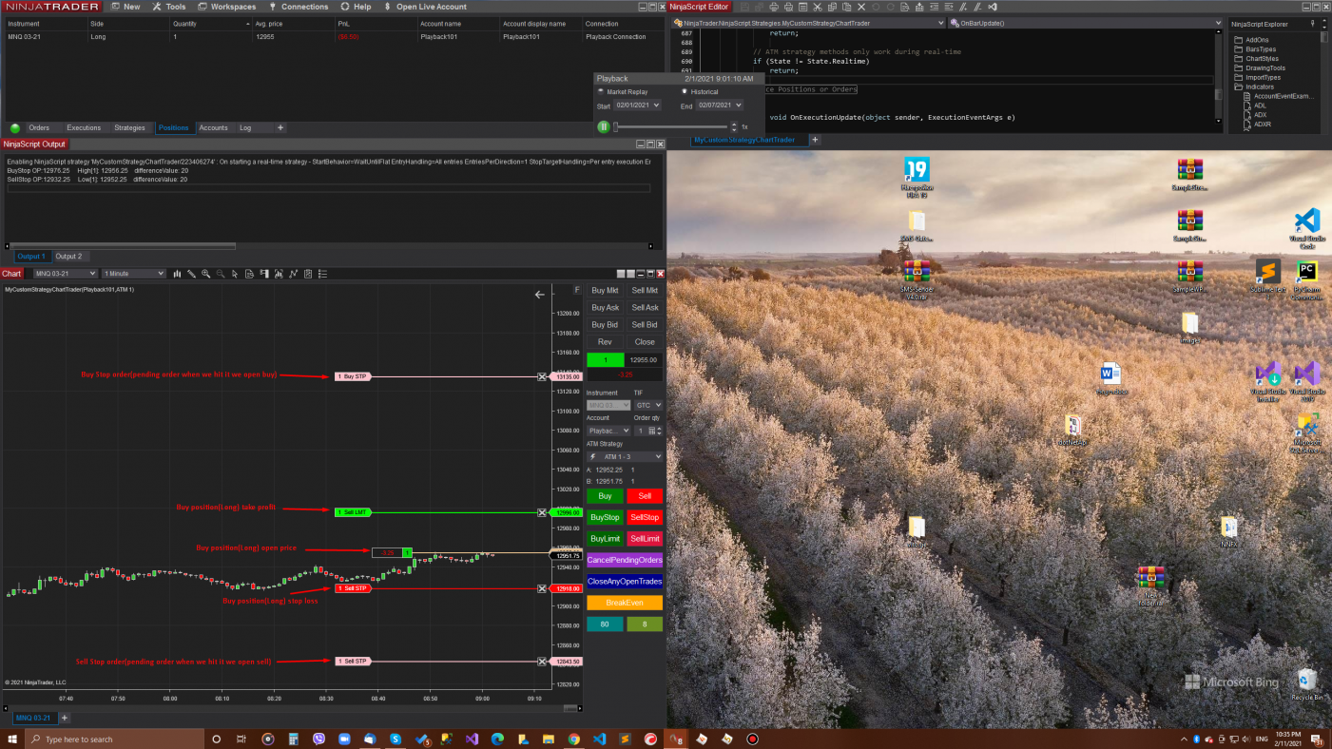Image resolution: width=1332 pixels, height=749 pixels.
Task: Select the Historical radio button
Action: (684, 92)
